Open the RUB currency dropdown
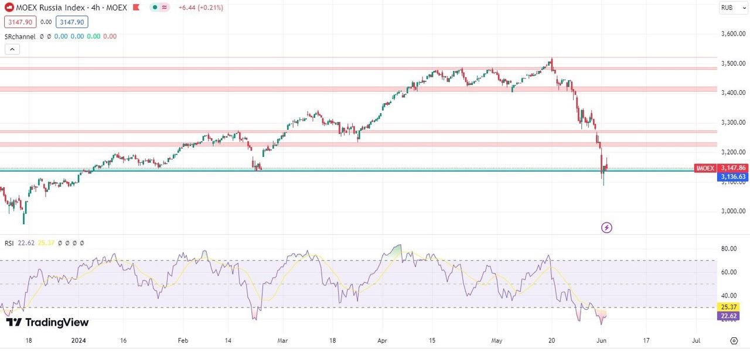750x352 pixels. tap(729, 8)
